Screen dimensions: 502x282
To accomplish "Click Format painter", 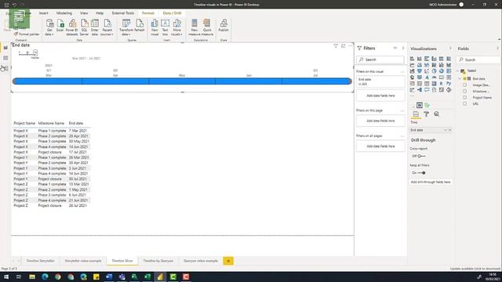I will 27,34.
